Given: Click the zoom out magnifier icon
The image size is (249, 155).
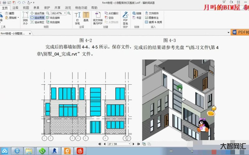Looking at the screenshot, I should point(48,13).
